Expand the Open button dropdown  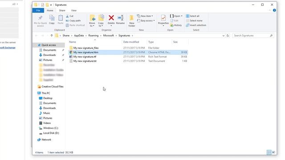click(182, 16)
